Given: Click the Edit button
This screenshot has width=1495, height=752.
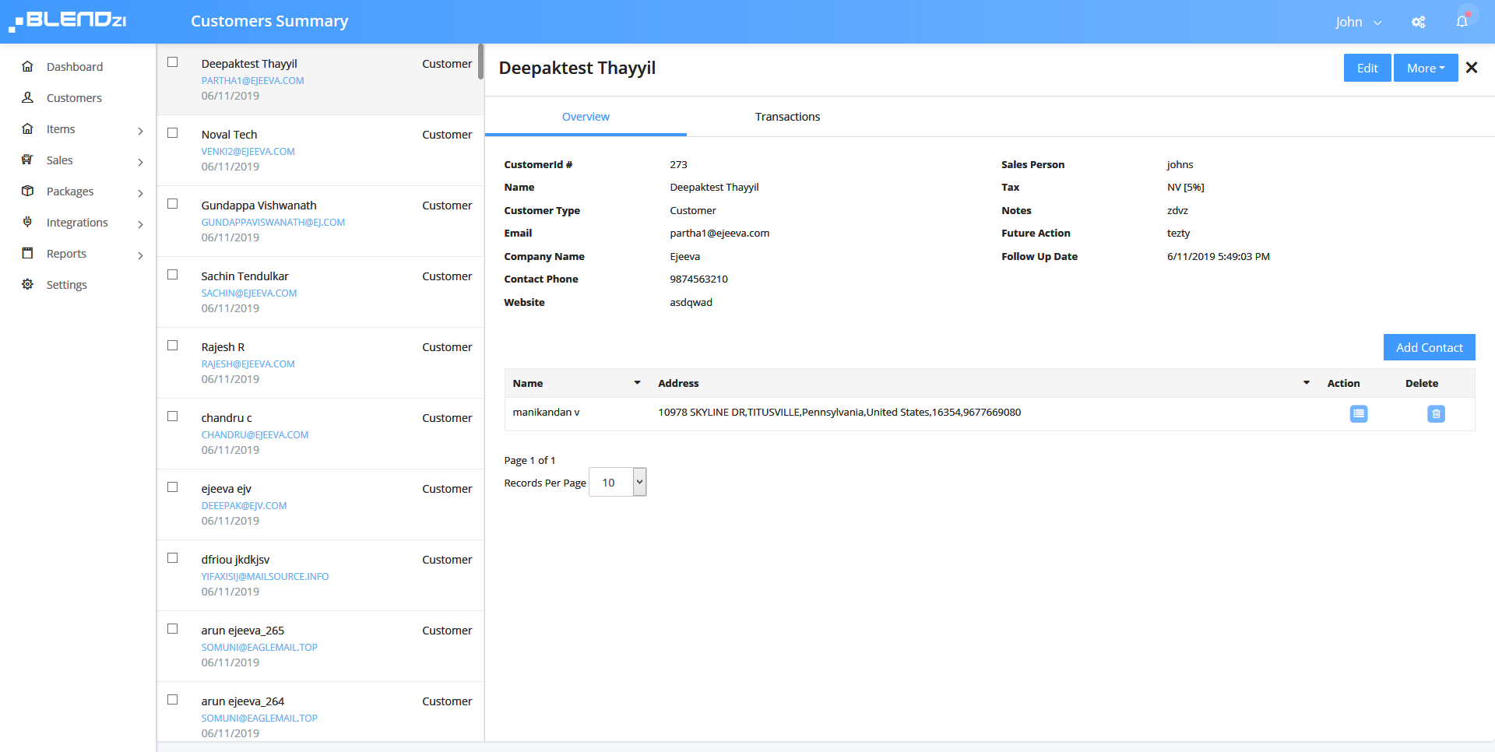Looking at the screenshot, I should [1367, 68].
